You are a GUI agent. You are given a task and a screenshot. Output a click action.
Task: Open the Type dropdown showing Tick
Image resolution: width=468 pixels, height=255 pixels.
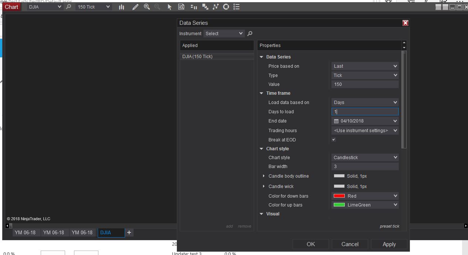(365, 75)
